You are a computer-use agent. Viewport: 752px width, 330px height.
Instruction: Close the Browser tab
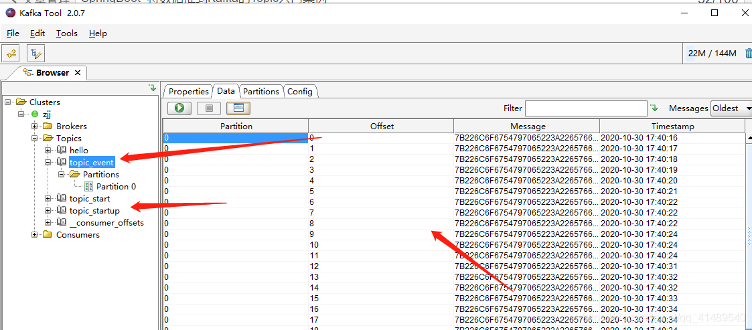[78, 73]
